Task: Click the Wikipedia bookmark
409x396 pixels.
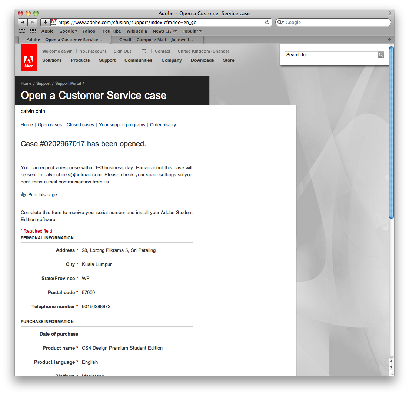Action: 137,31
